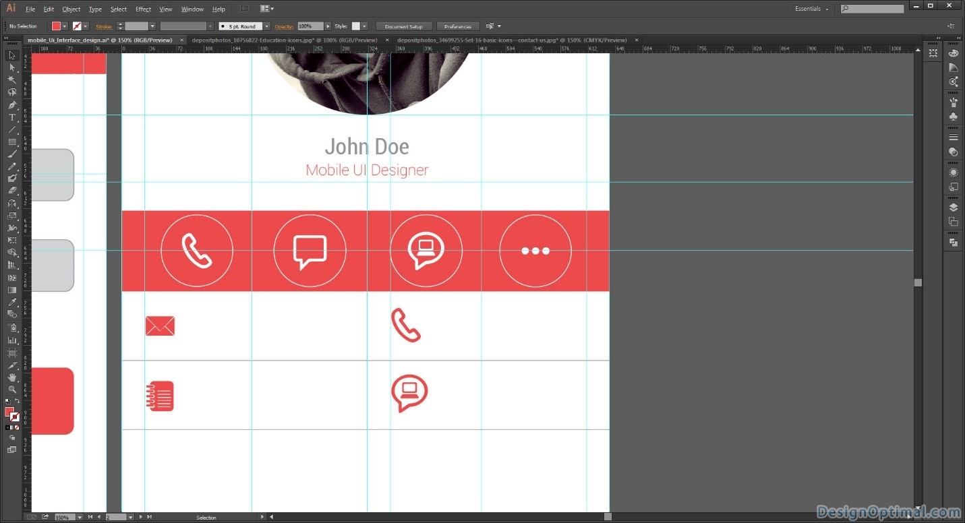
Task: Open the Symbols panel club icon
Action: point(954,117)
